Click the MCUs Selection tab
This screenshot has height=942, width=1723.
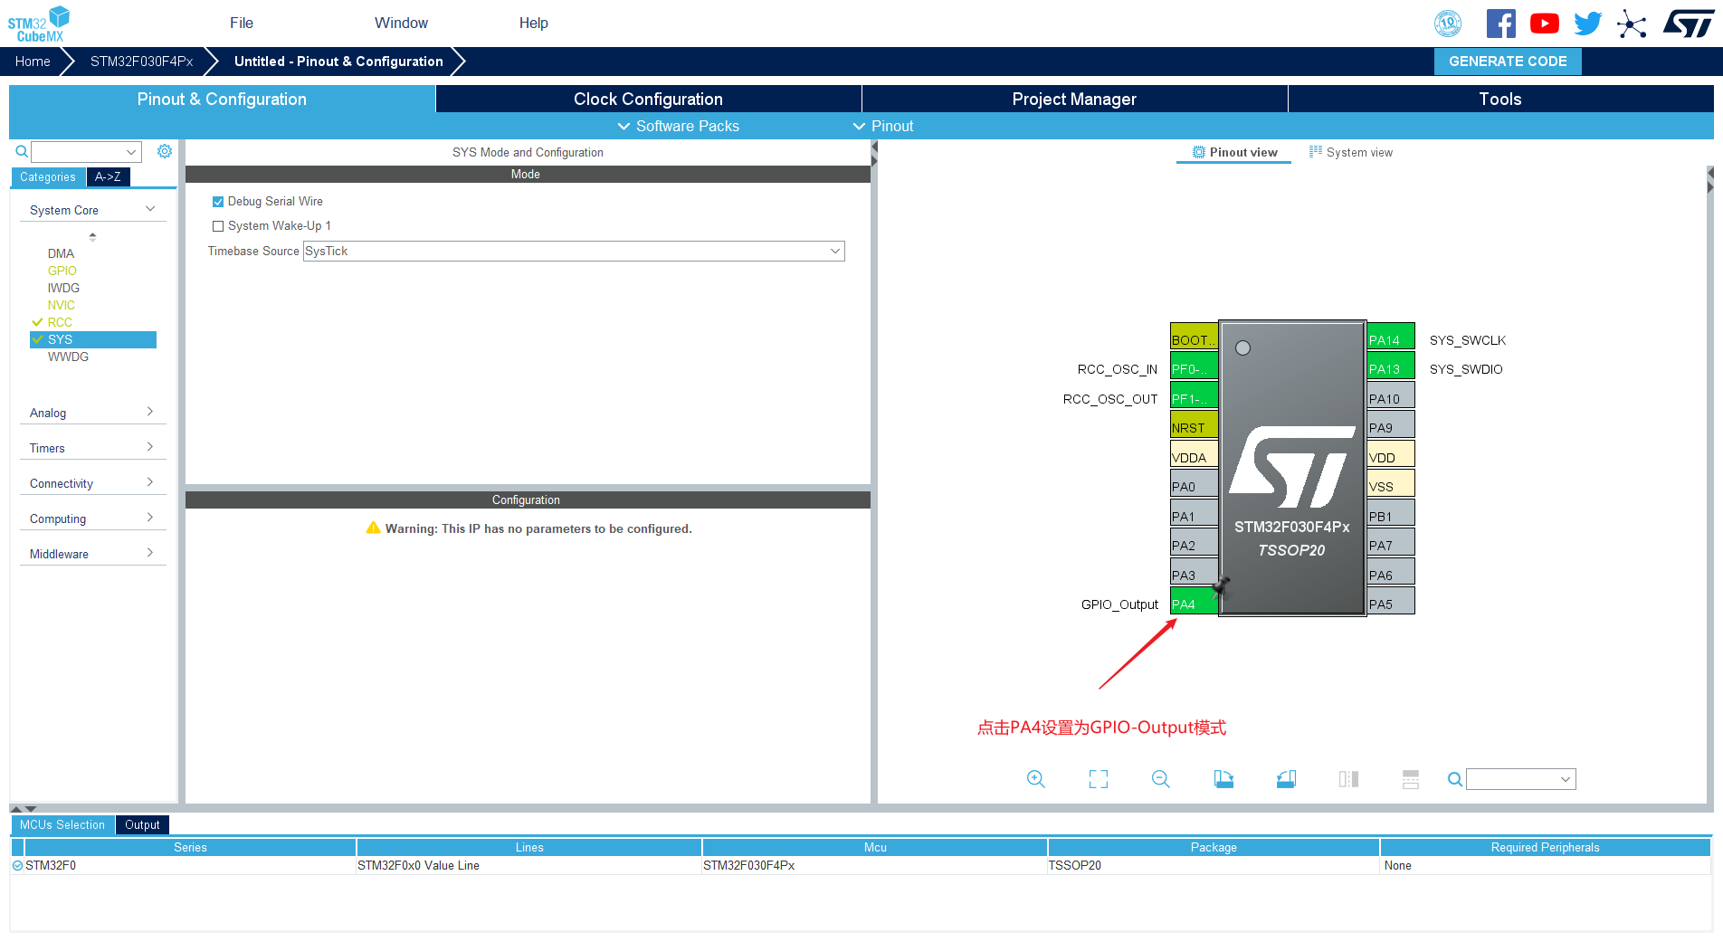point(62,824)
